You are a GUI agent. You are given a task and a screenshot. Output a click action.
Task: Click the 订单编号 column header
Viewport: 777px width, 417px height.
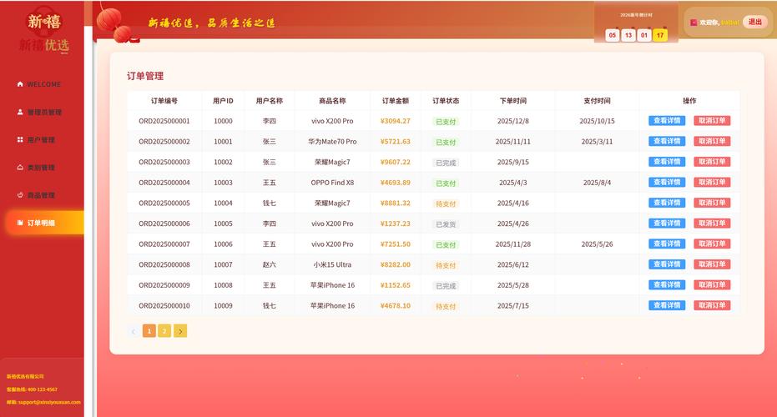(x=164, y=101)
